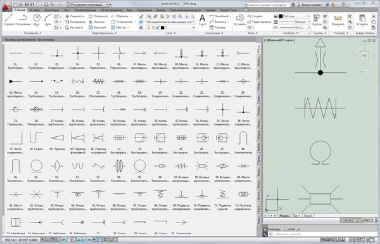Click the Зеркало mirror command
The height and width of the screenshot is (244, 380).
(x=96, y=22)
